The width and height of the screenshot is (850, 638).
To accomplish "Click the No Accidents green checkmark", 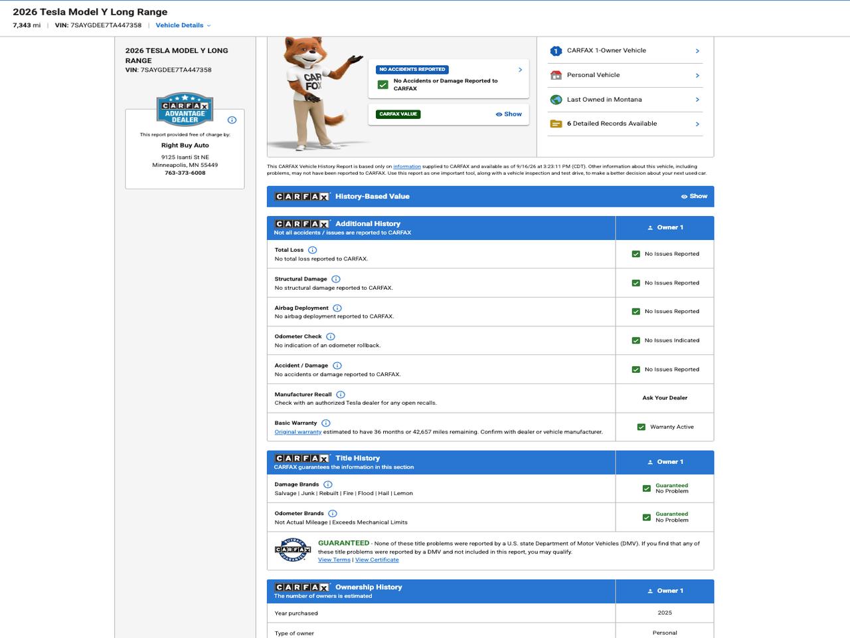I will [382, 84].
